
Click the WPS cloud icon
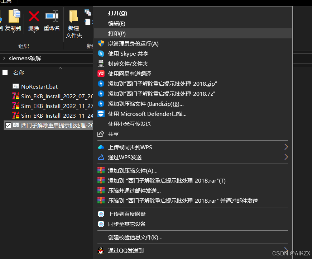coord(101,147)
